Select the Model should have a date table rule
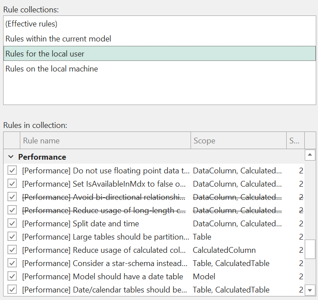318x300 pixels. 102,277
